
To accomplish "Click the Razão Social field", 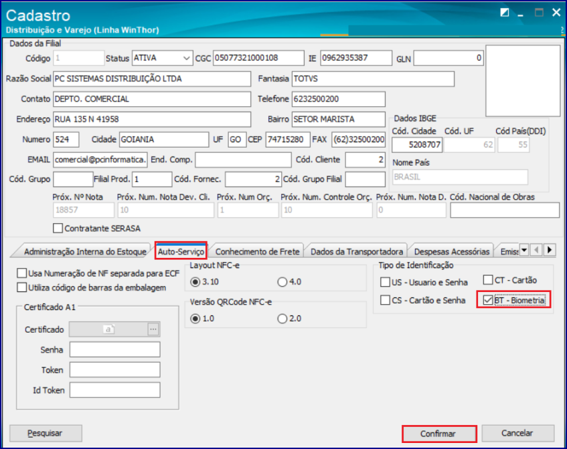I will point(152,79).
